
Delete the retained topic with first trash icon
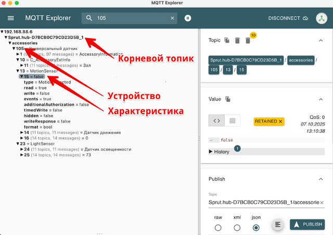pyautogui.click(x=237, y=40)
